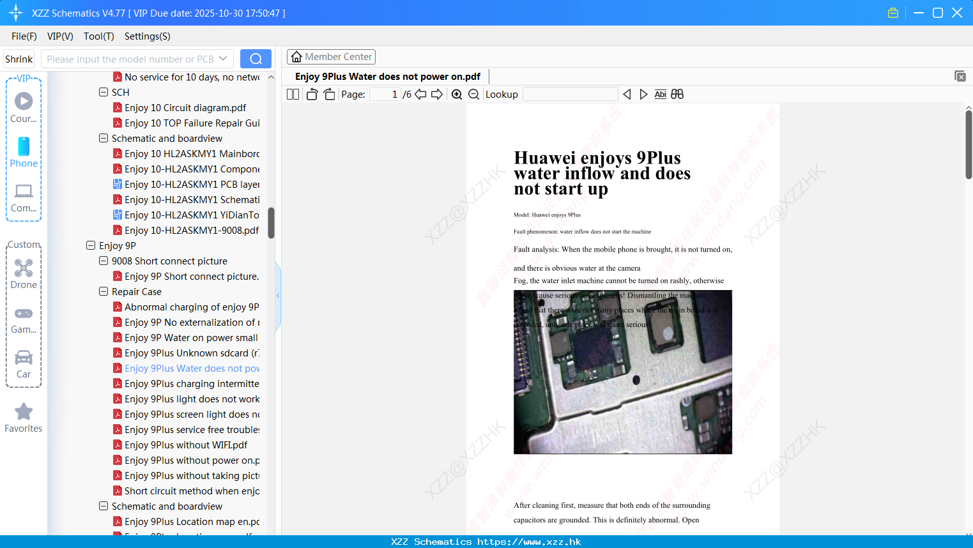Click the Lookup text field
This screenshot has width=973, height=548.
[571, 95]
